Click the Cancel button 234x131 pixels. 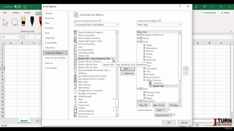[184, 123]
